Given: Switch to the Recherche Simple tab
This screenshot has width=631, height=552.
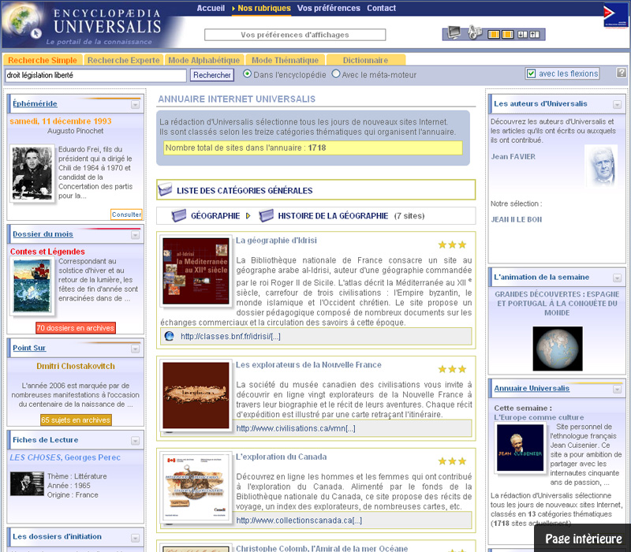Looking at the screenshot, I should coord(43,60).
